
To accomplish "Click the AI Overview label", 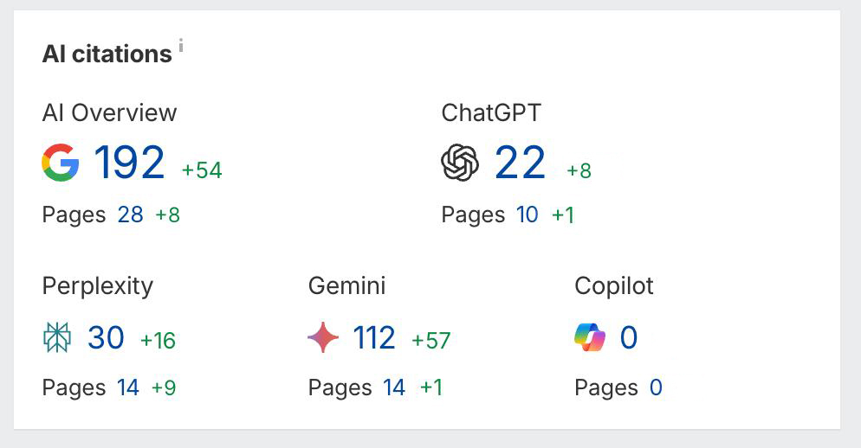I will tap(109, 112).
